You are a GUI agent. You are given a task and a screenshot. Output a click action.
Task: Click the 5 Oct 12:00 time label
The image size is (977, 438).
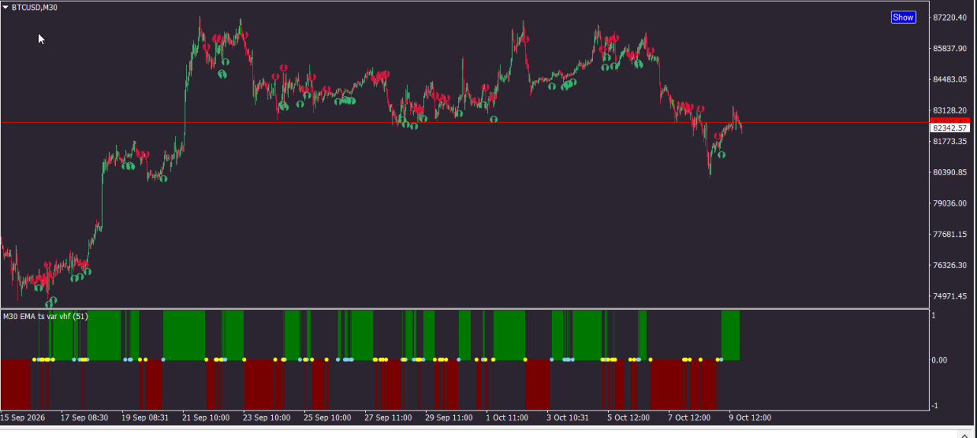[629, 417]
